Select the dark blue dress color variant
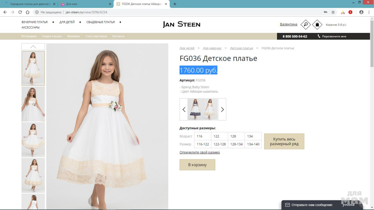Image resolution: width=374 pixels, height=210 pixels. [x=195, y=109]
